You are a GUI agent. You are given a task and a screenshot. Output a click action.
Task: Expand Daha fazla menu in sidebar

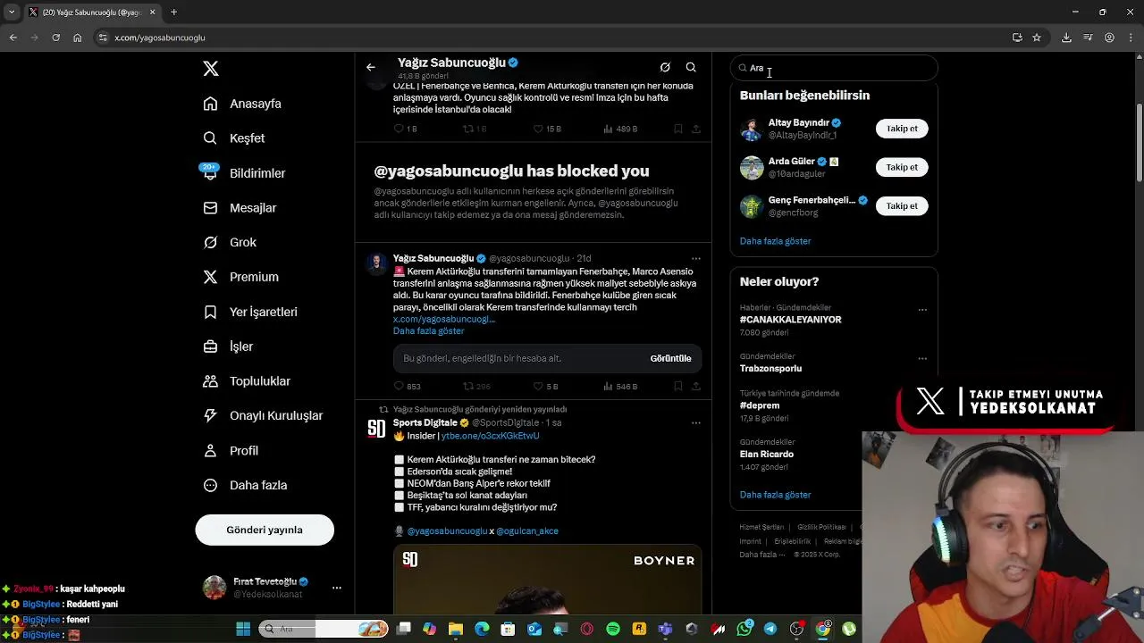(x=245, y=486)
